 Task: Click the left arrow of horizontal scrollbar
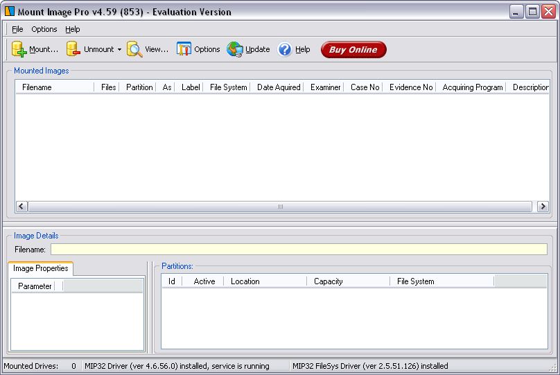[21, 207]
